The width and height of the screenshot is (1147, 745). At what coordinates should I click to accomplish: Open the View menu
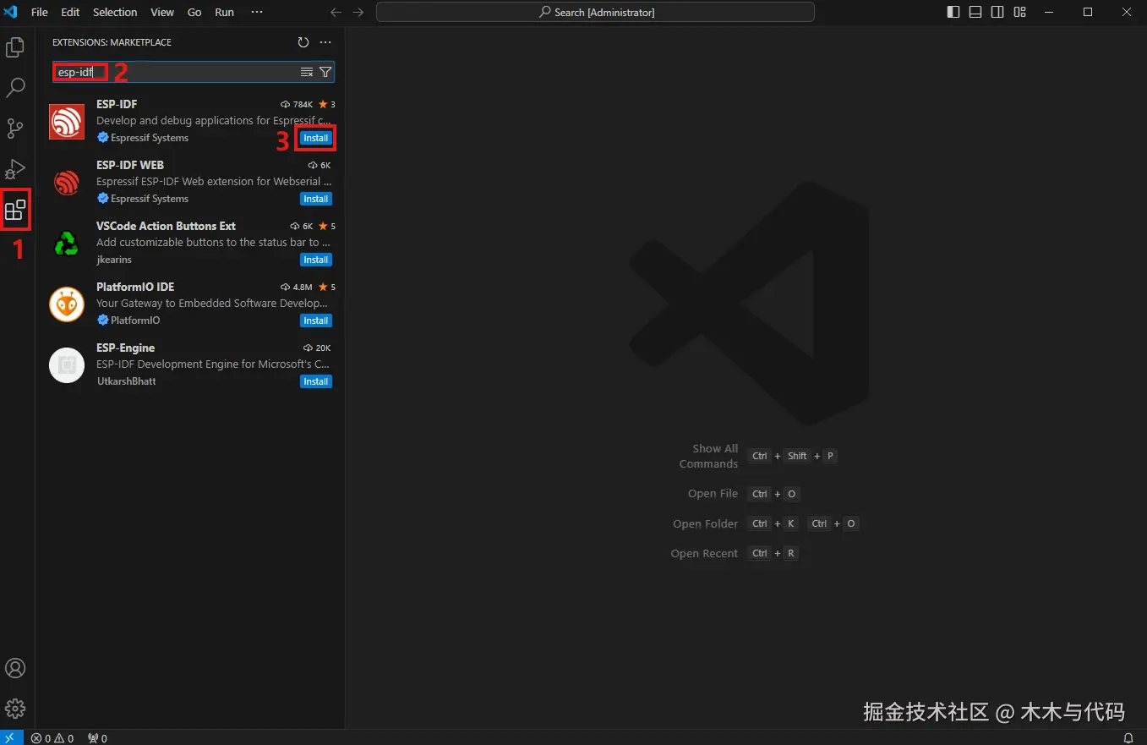pos(162,12)
